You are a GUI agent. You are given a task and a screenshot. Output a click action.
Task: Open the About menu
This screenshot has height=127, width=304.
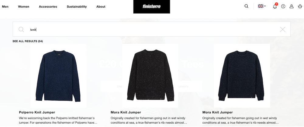[101, 7]
